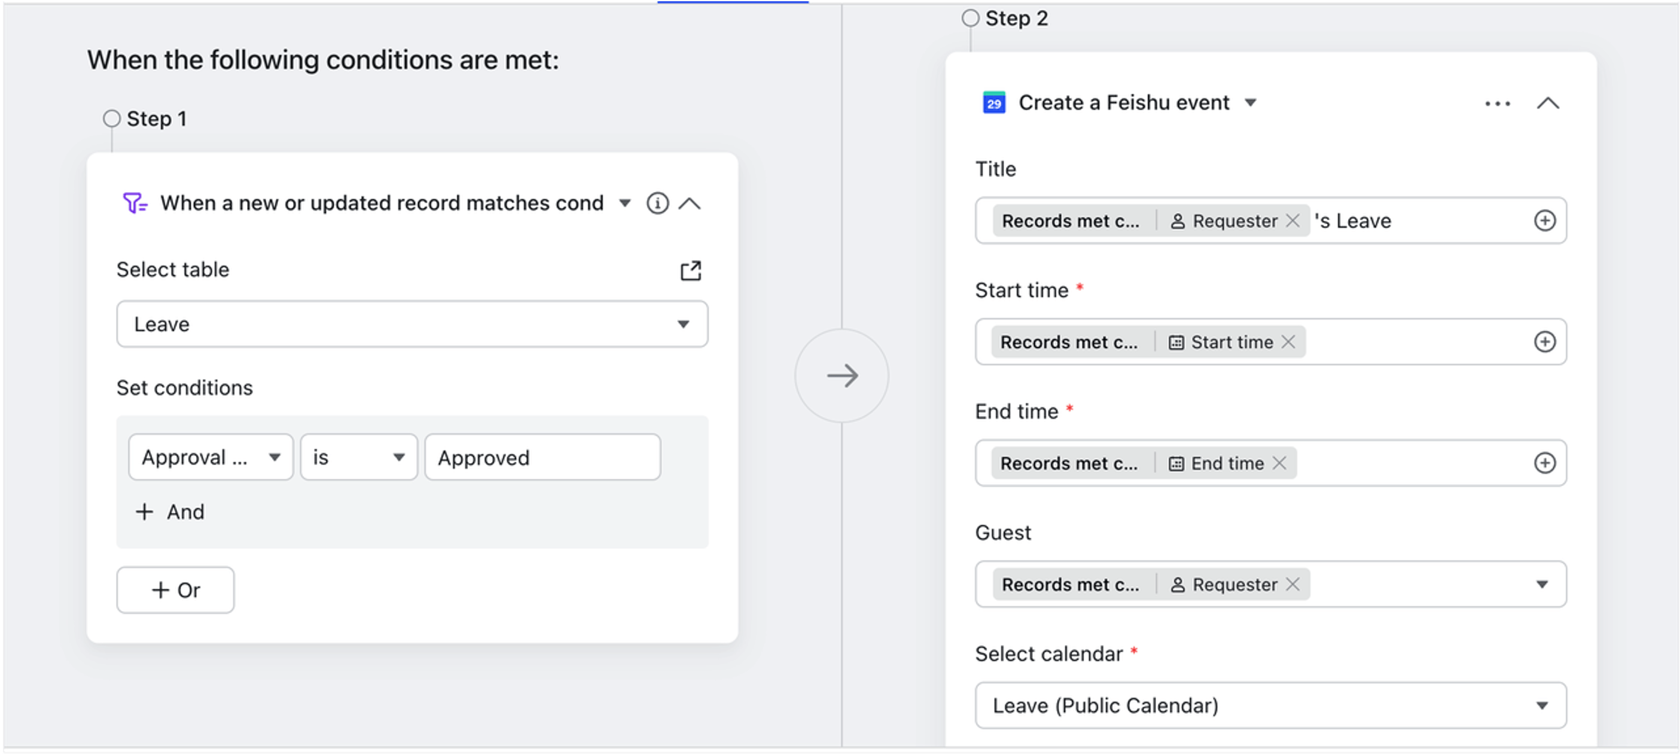Screen dimensions: 1680x754
Task: Click the Approved value input field
Action: (x=542, y=457)
